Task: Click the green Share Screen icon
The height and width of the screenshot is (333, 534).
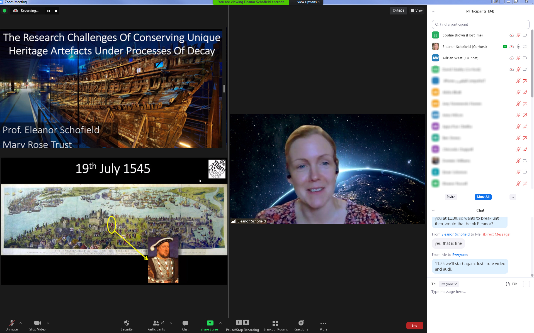Action: point(210,323)
